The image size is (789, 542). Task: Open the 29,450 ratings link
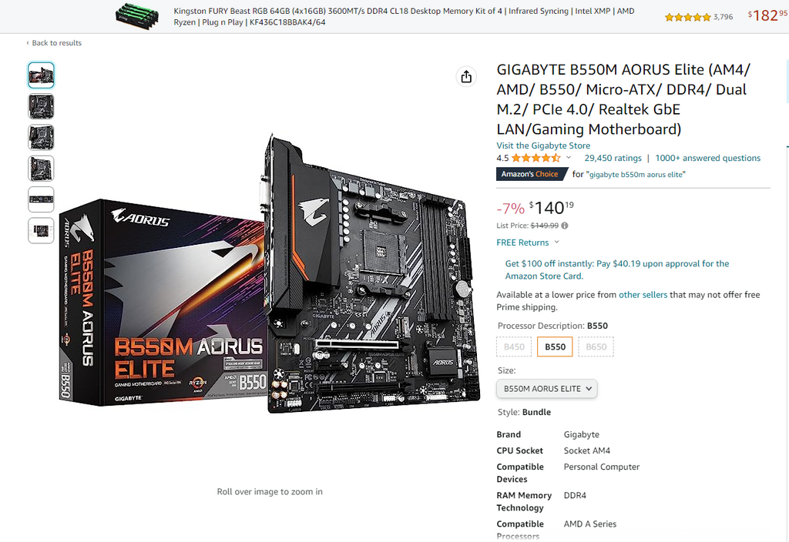pyautogui.click(x=613, y=158)
